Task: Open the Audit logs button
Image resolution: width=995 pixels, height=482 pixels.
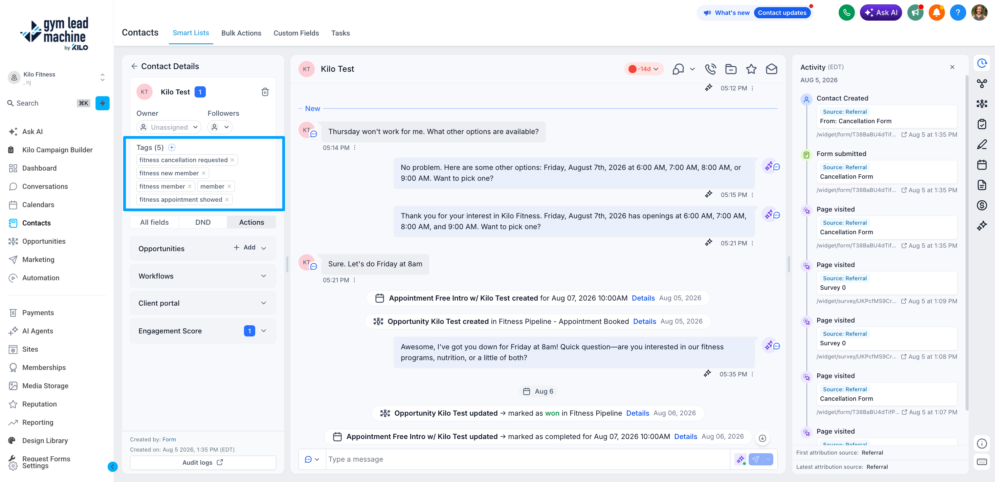Action: pos(203,463)
